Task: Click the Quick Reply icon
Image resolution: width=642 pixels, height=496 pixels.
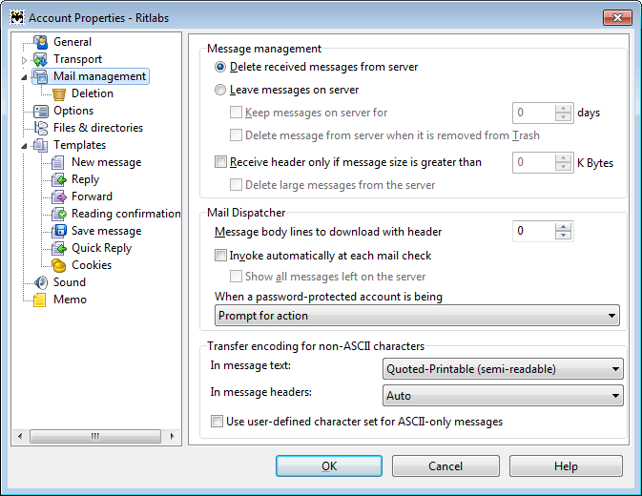Action: coord(59,248)
